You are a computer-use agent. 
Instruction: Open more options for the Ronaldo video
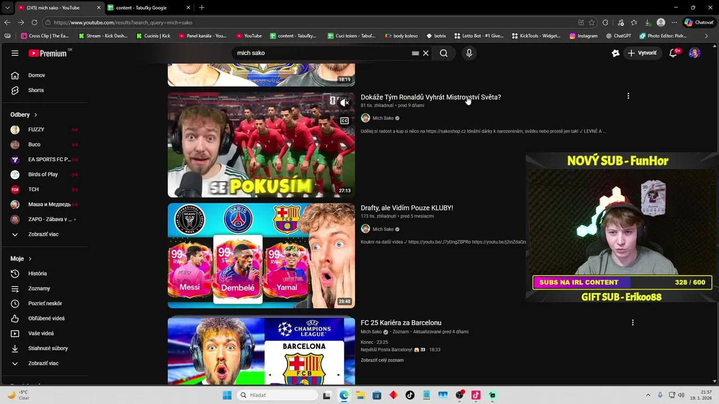(628, 96)
